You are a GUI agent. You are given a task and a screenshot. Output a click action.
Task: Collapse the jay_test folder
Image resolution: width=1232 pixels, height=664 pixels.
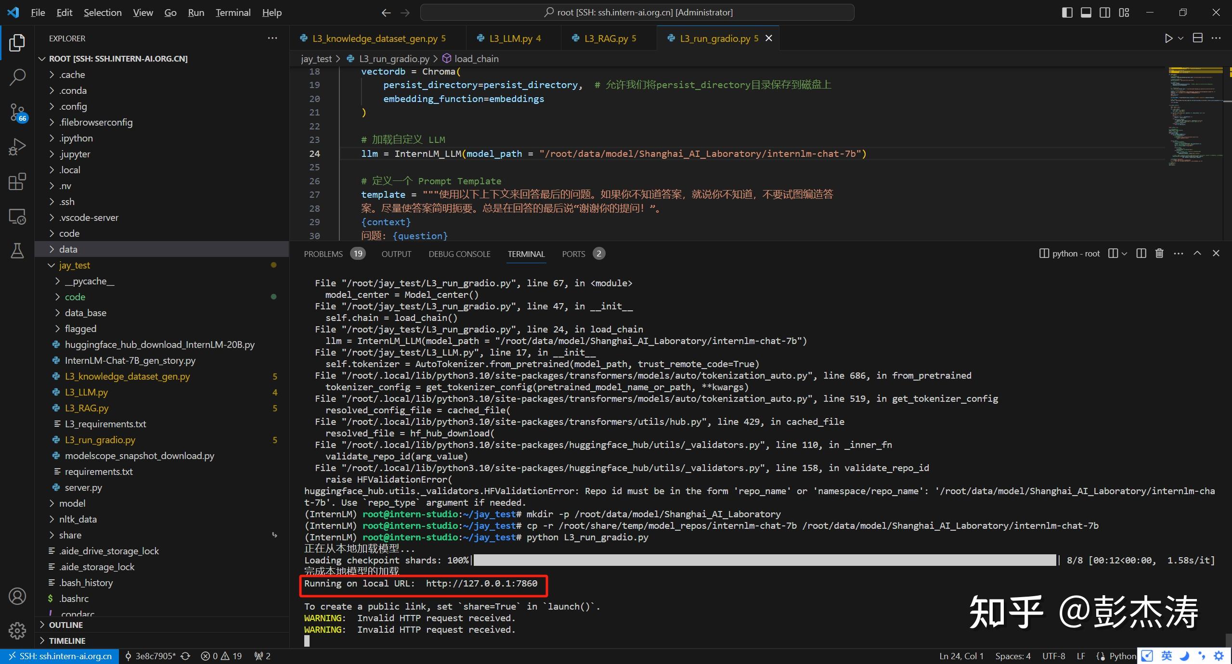coord(75,265)
